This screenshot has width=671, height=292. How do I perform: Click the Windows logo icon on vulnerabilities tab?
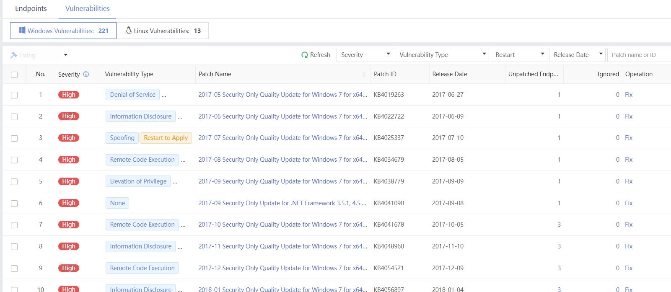click(x=22, y=30)
